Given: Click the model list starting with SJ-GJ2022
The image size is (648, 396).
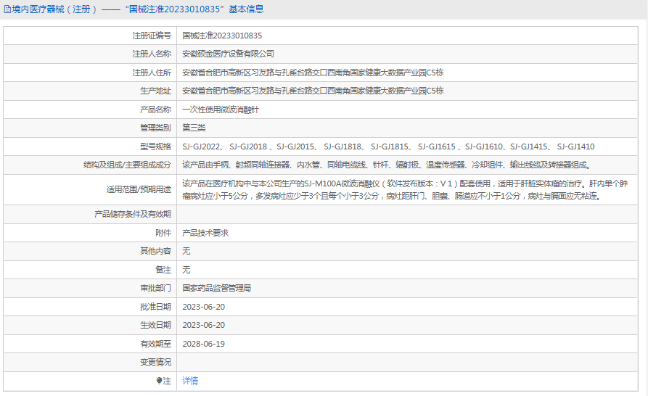Looking at the screenshot, I should pyautogui.click(x=388, y=147).
